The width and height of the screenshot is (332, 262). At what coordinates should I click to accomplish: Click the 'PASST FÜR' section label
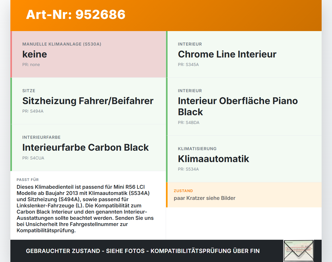pos(28,180)
